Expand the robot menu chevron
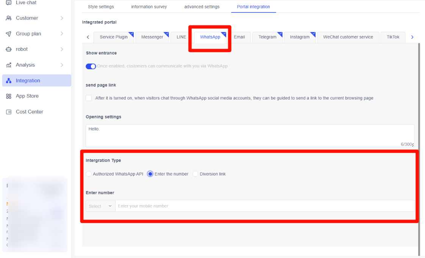 coord(62,49)
